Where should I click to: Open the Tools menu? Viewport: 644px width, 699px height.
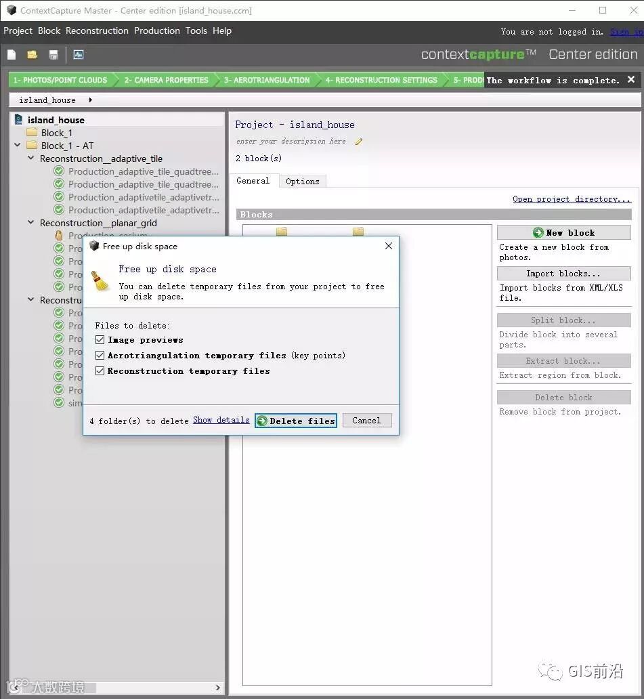coord(196,30)
